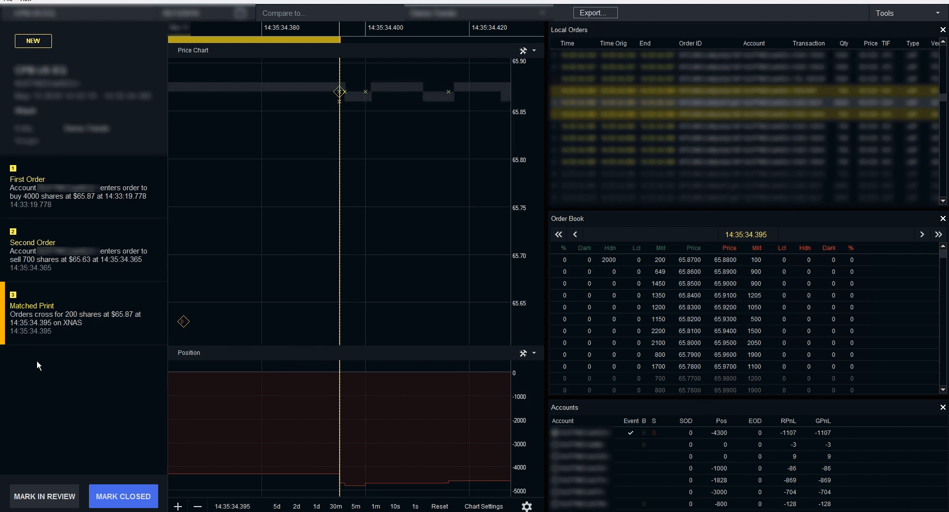This screenshot has height=512, width=949.
Task: Click the 14:35:34.400 timeline label
Action: click(x=386, y=28)
